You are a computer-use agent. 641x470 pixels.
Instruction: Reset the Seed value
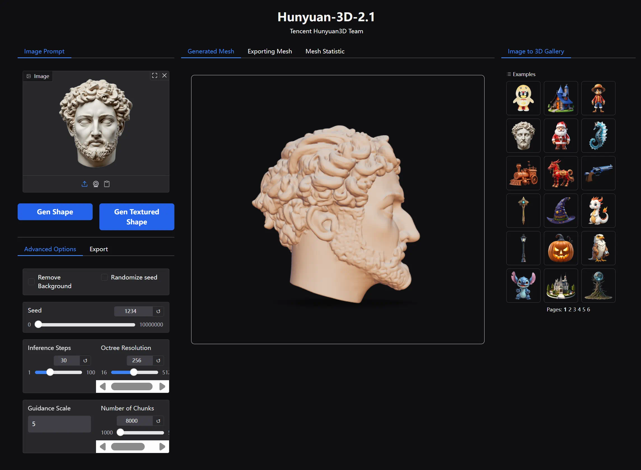[x=158, y=311]
